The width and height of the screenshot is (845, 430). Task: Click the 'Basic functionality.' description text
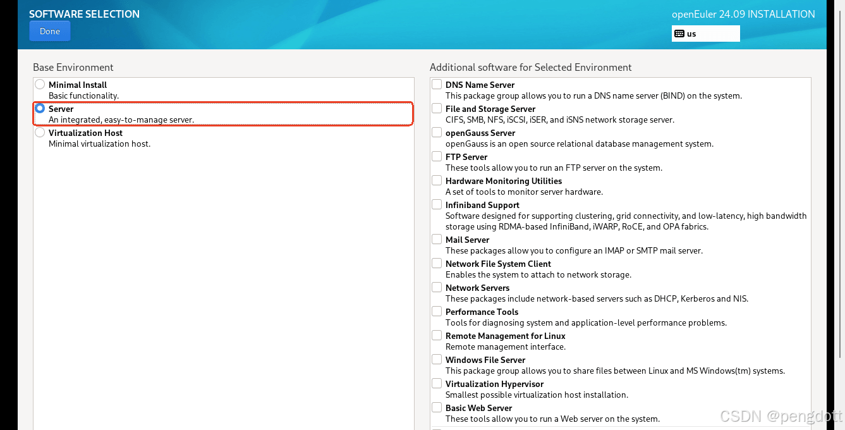pos(83,96)
